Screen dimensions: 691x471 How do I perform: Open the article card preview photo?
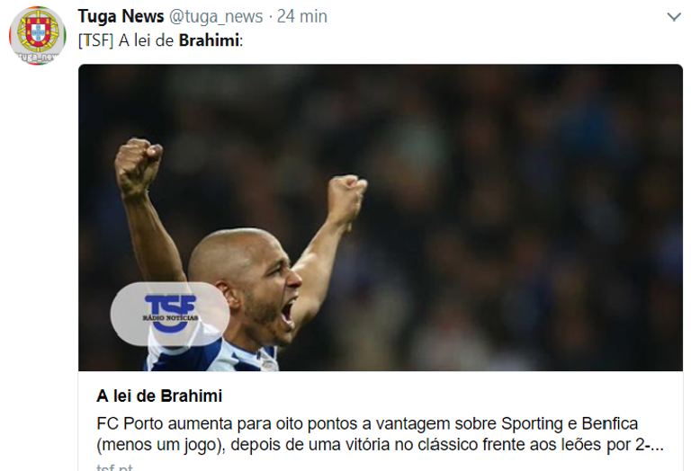(x=381, y=218)
